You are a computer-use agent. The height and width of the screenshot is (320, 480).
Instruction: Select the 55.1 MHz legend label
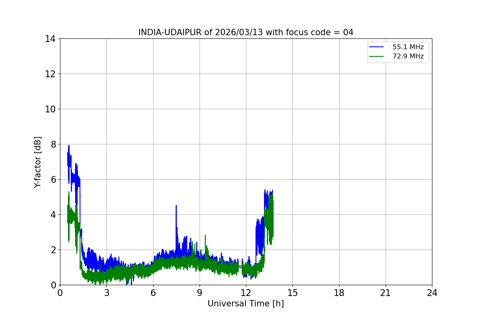(408, 47)
